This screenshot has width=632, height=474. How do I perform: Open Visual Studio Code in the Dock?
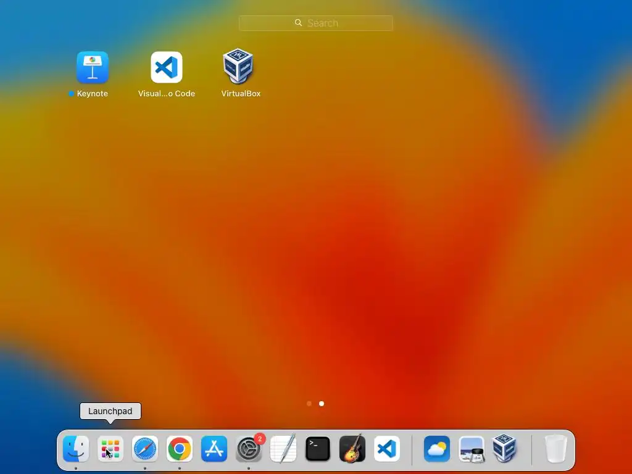click(387, 449)
